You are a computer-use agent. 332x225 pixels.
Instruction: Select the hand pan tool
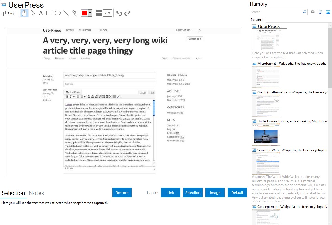click(24, 13)
